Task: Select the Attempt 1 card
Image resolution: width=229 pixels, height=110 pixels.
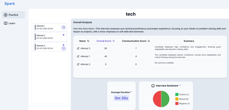Action: (50, 27)
